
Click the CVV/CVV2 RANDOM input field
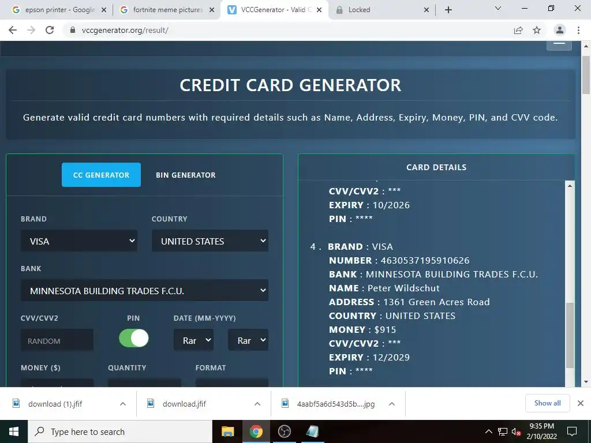pyautogui.click(x=57, y=340)
